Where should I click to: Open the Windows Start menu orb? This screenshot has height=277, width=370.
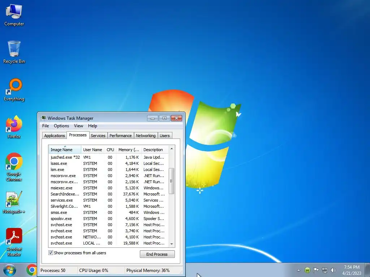click(10, 270)
